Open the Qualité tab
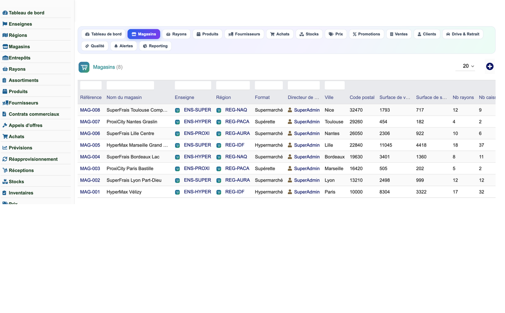The image size is (505, 313). point(95,46)
